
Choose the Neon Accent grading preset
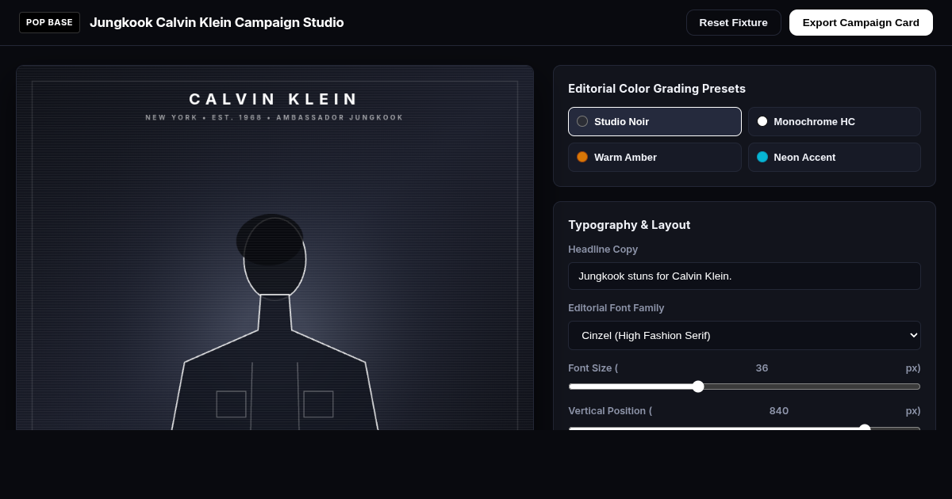click(x=834, y=157)
